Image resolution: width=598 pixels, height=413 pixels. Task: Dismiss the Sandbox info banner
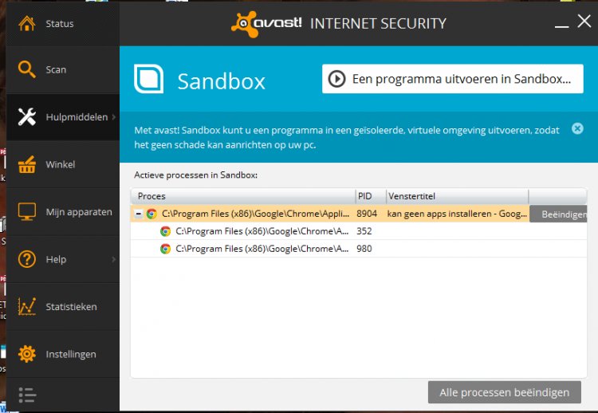tap(577, 129)
